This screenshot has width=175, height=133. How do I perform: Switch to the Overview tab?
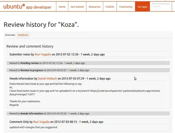[10, 35]
